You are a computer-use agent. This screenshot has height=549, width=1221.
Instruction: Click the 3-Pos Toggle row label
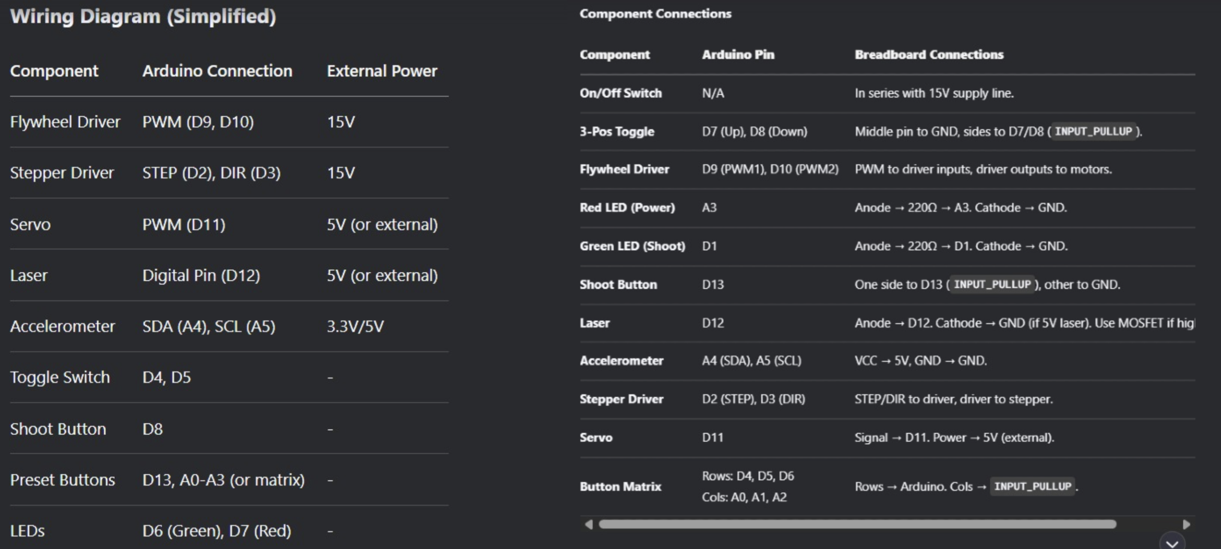(x=617, y=131)
